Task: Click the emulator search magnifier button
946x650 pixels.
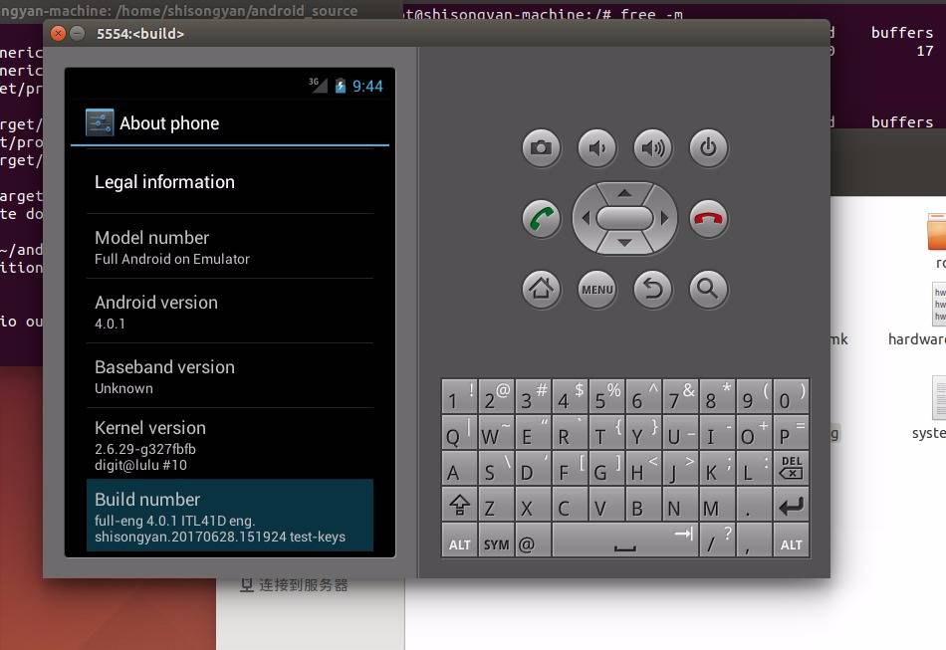Action: [708, 290]
